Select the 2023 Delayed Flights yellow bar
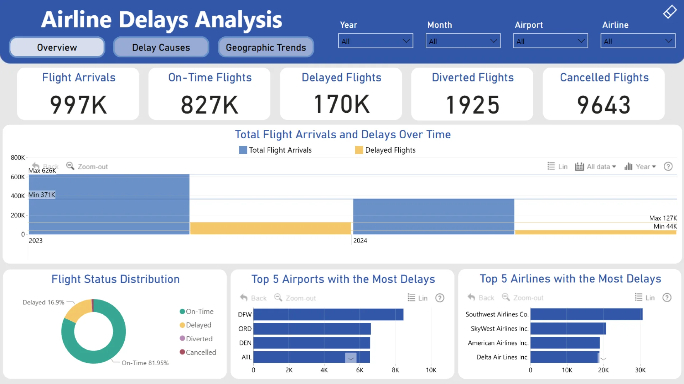The image size is (684, 384). point(270,228)
